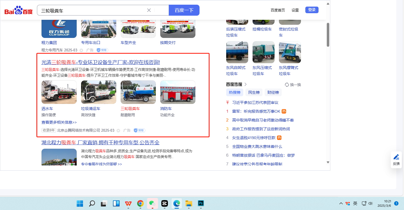Open Photoshop from the taskbar
This screenshot has height=210, width=404.
click(201, 203)
